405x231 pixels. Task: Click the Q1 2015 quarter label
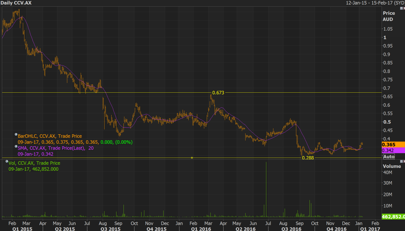23,229
